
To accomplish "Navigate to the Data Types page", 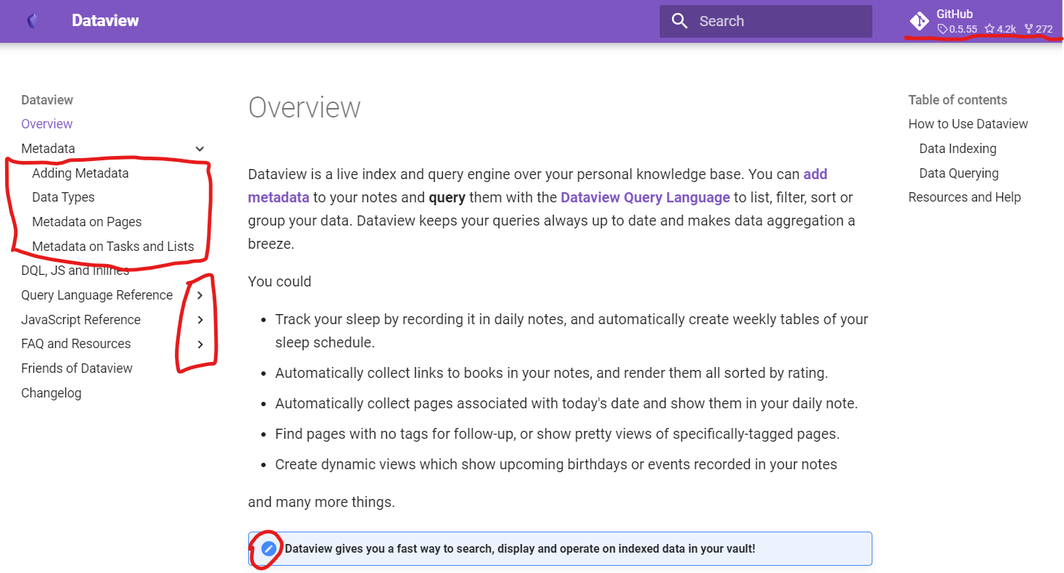I will click(63, 197).
